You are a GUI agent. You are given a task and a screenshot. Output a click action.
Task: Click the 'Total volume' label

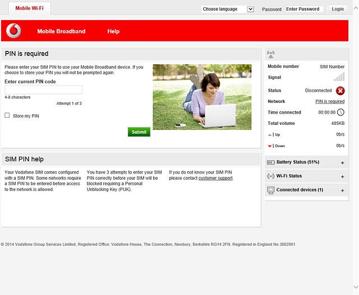281,123
